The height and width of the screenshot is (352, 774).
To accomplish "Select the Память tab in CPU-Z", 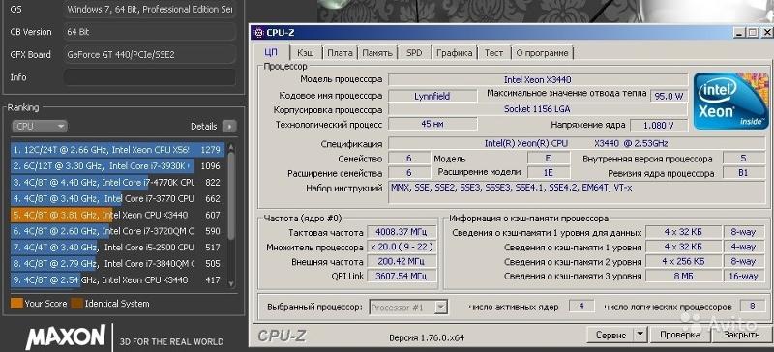I will [377, 53].
